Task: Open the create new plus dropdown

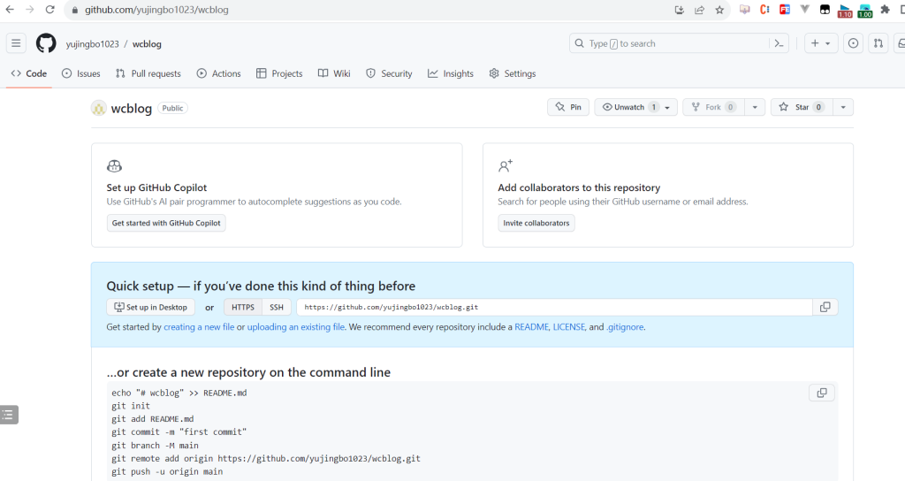Action: point(821,43)
